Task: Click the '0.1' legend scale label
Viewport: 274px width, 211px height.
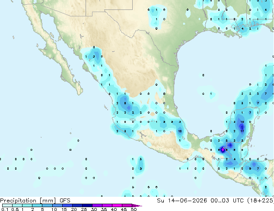Action: (5, 209)
